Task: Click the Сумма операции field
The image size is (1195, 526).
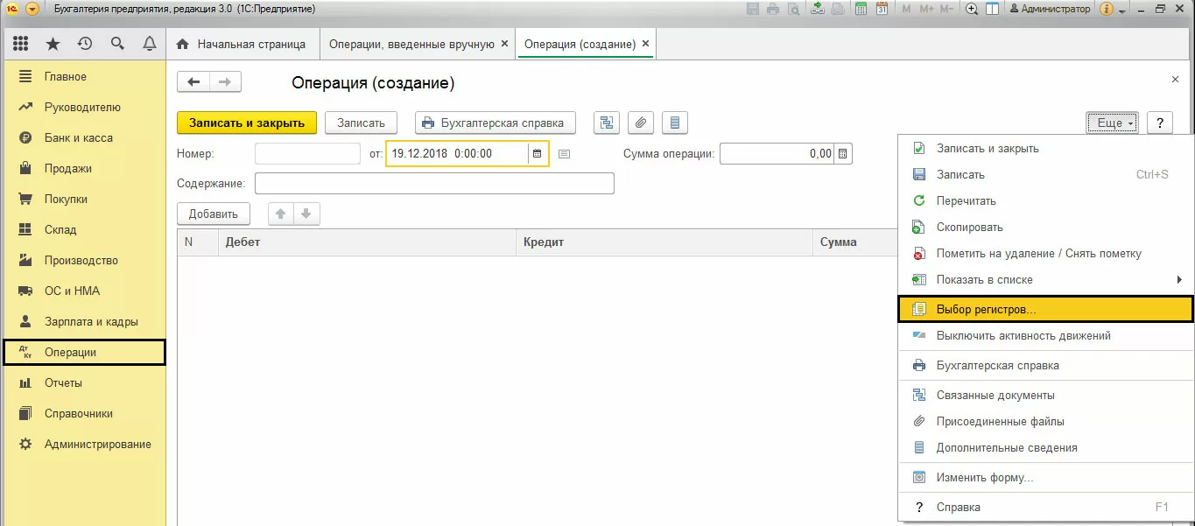Action: [x=777, y=153]
